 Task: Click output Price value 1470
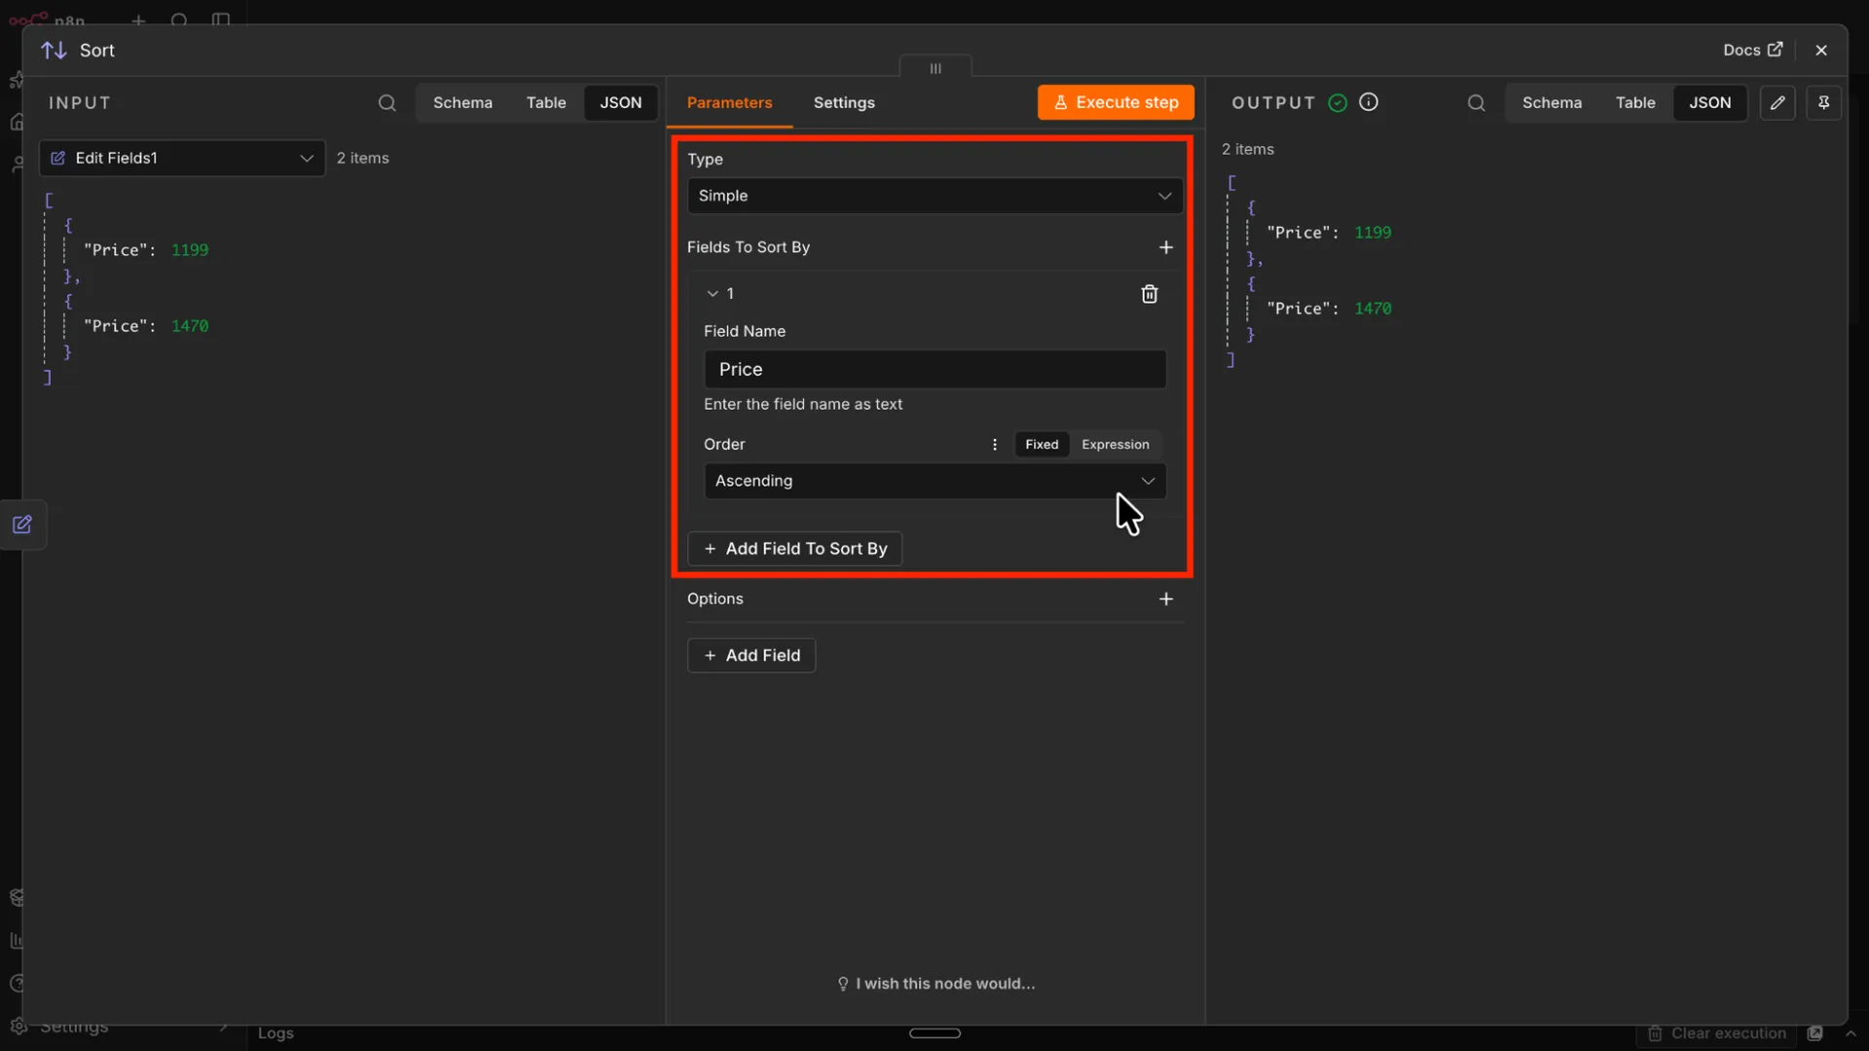(x=1373, y=308)
